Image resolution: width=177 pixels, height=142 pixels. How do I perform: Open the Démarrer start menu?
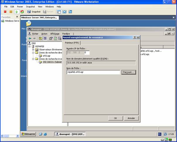(x=28, y=134)
